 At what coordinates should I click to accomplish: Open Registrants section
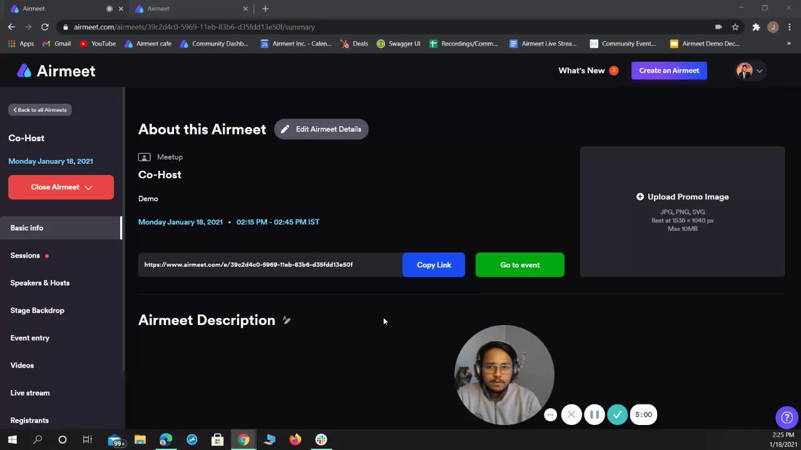click(x=29, y=421)
